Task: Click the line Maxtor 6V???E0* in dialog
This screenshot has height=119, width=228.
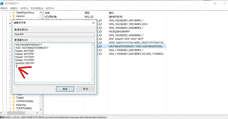Action: coord(25,51)
